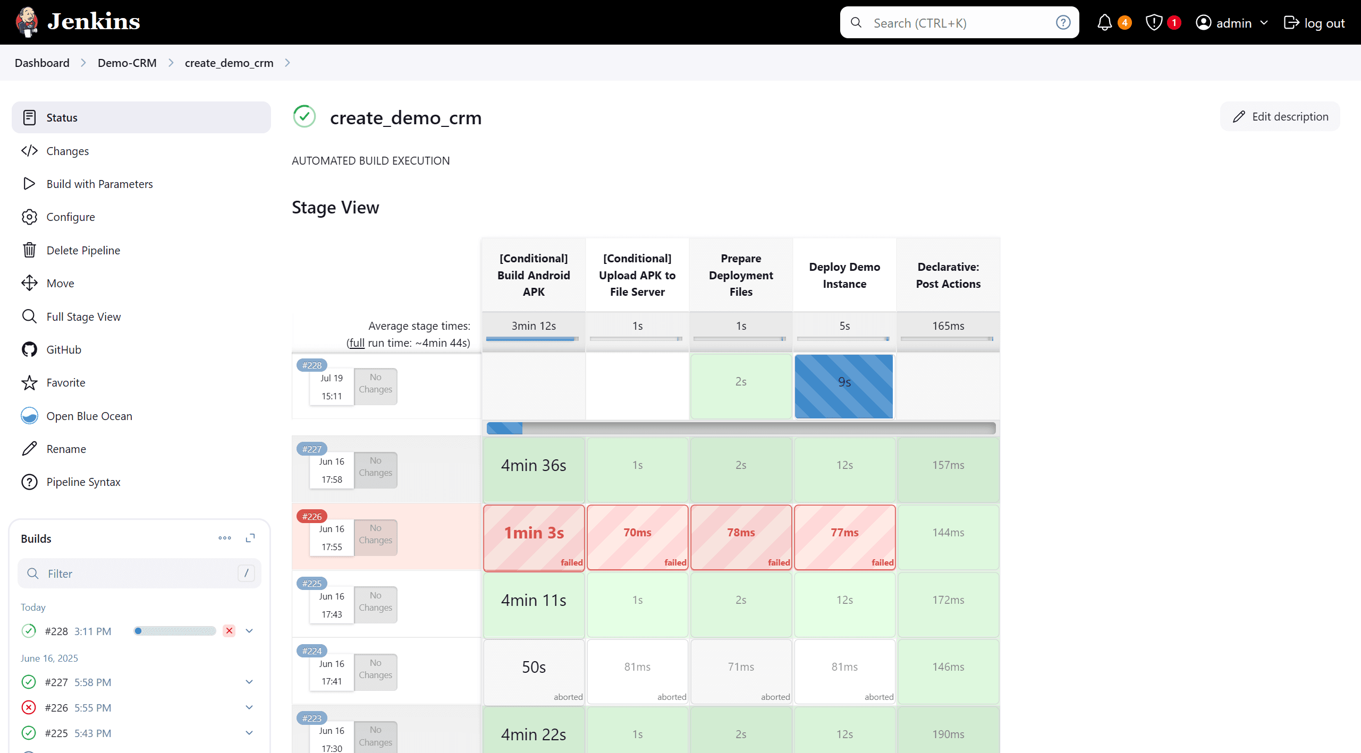Check progress on build #228 progress bar
The width and height of the screenshot is (1361, 753).
point(174,630)
